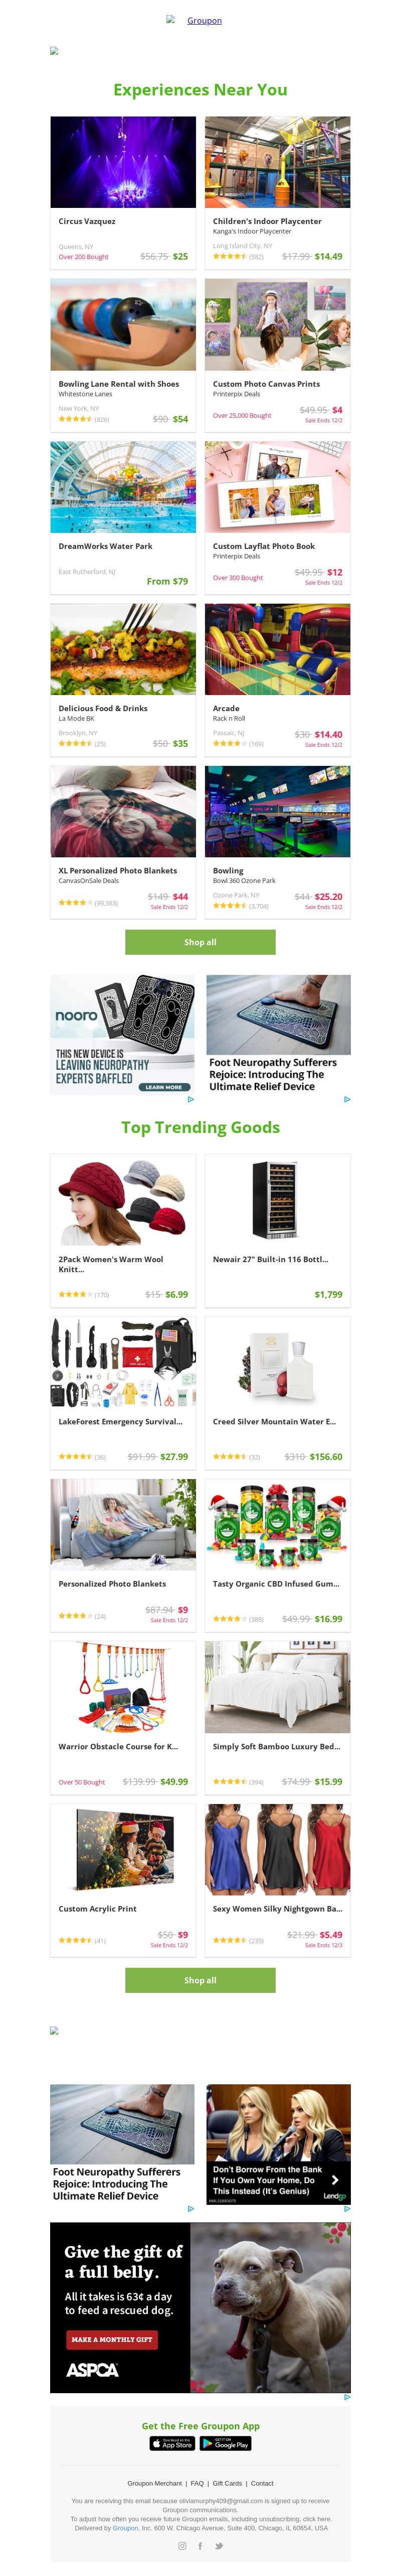Screen dimensions: 401x2576
Task: Click Make a Monthly Gift on ASPCA ad
Action: (112, 2340)
